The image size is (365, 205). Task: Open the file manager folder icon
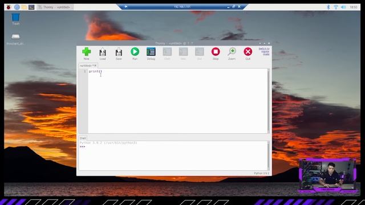click(24, 7)
